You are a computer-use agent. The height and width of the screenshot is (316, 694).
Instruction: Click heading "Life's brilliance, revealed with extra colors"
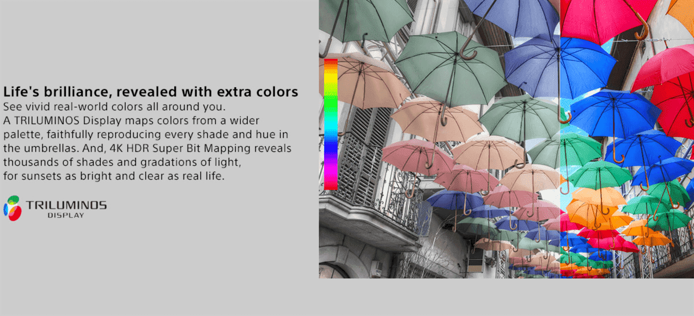(150, 92)
